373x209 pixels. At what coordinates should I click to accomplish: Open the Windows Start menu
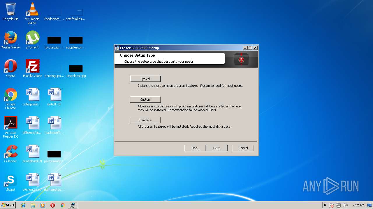[x=8, y=205]
